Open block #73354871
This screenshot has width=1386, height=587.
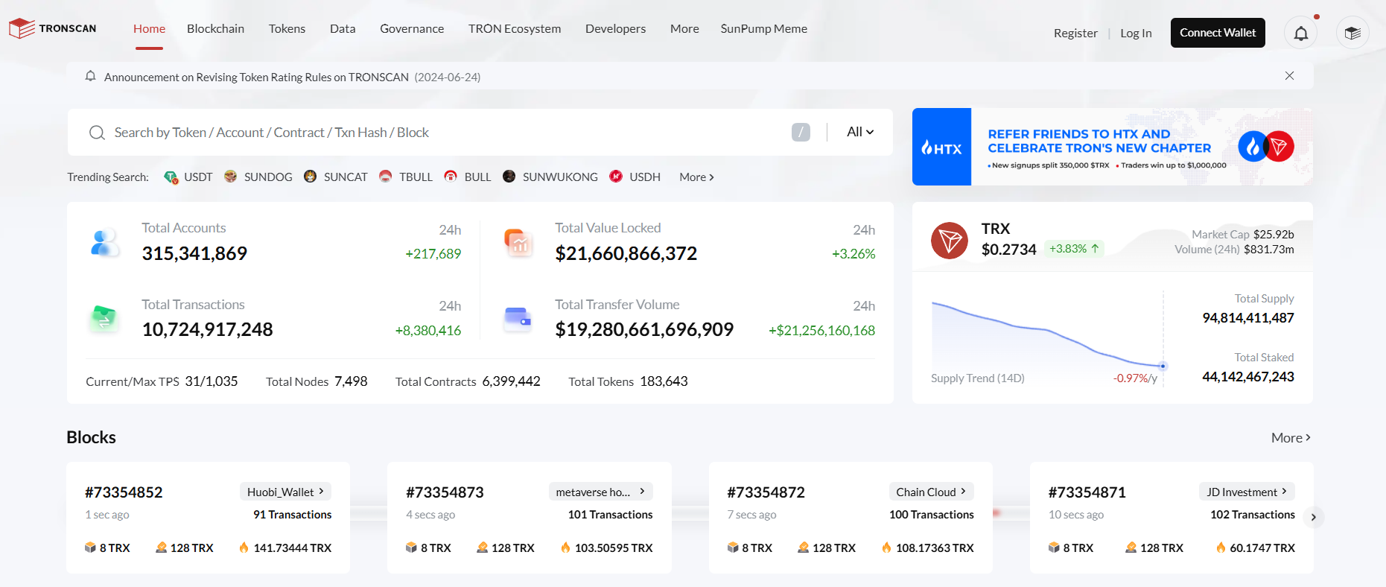pyautogui.click(x=1087, y=492)
